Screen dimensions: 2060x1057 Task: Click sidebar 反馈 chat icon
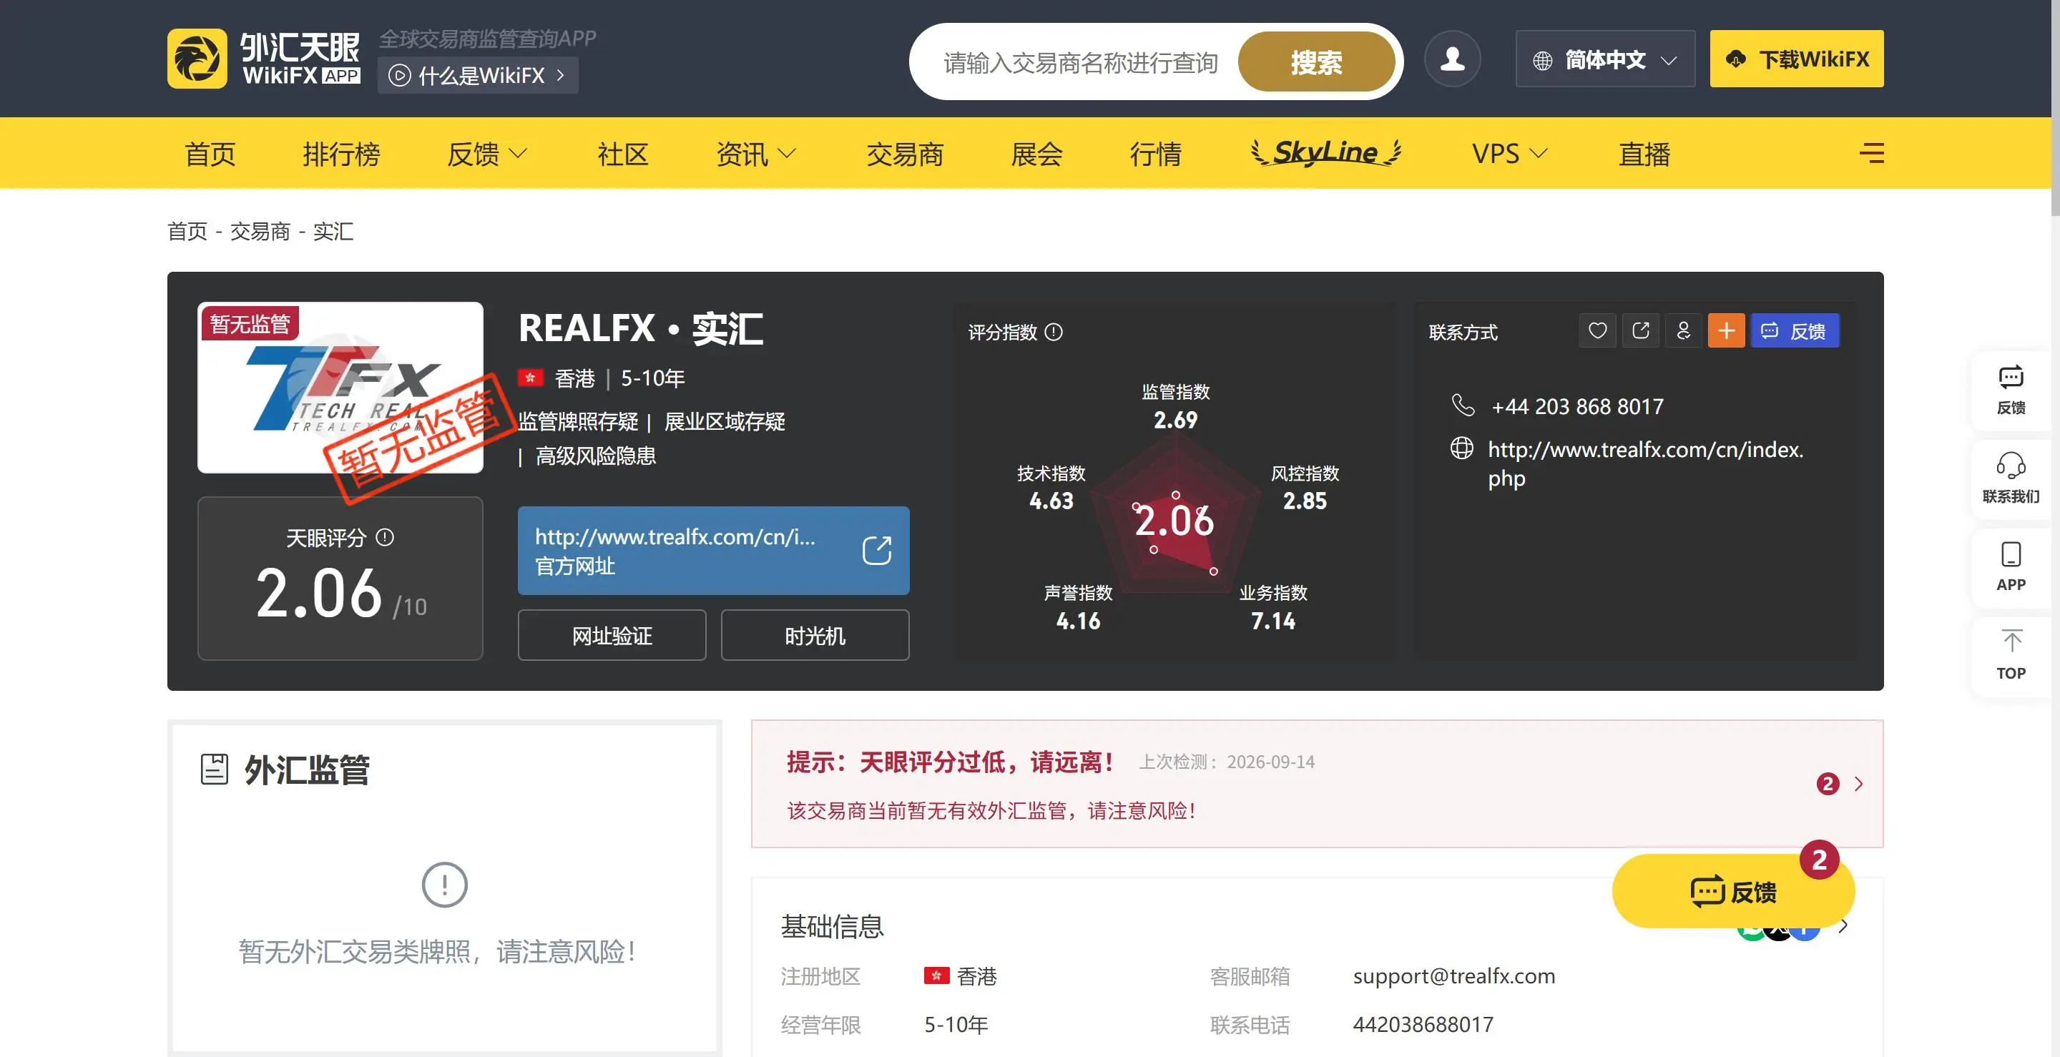pyautogui.click(x=2011, y=378)
